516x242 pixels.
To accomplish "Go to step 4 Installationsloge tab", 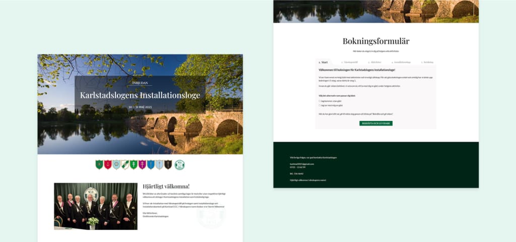I will click(402, 63).
